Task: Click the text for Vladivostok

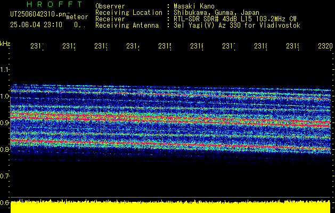Action: 272,26
